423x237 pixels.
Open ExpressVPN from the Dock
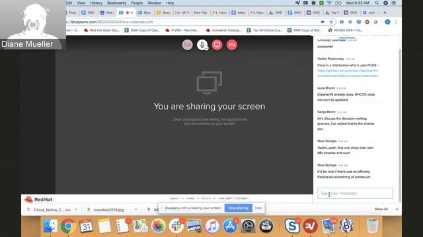[310, 226]
